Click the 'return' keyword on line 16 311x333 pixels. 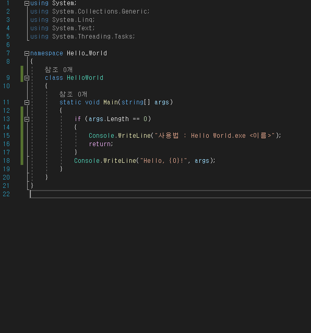pyautogui.click(x=100, y=144)
